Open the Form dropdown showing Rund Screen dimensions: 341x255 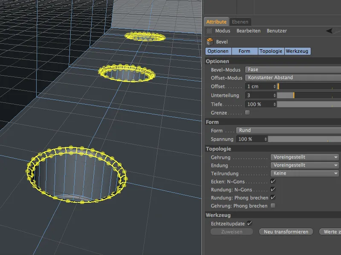point(289,130)
